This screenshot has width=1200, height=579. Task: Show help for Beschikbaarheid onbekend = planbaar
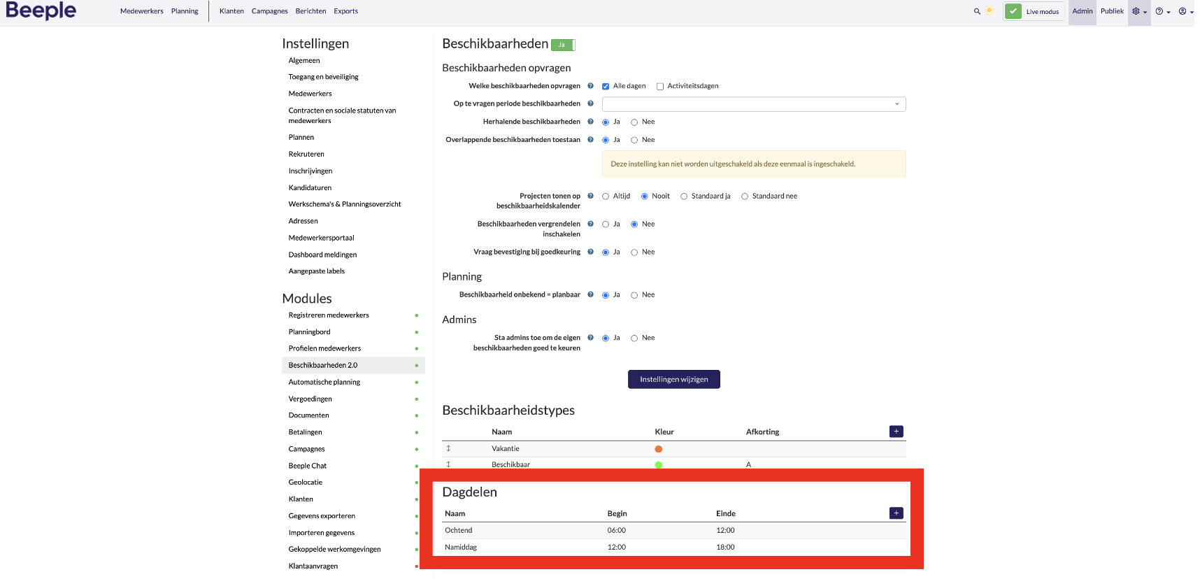point(590,294)
